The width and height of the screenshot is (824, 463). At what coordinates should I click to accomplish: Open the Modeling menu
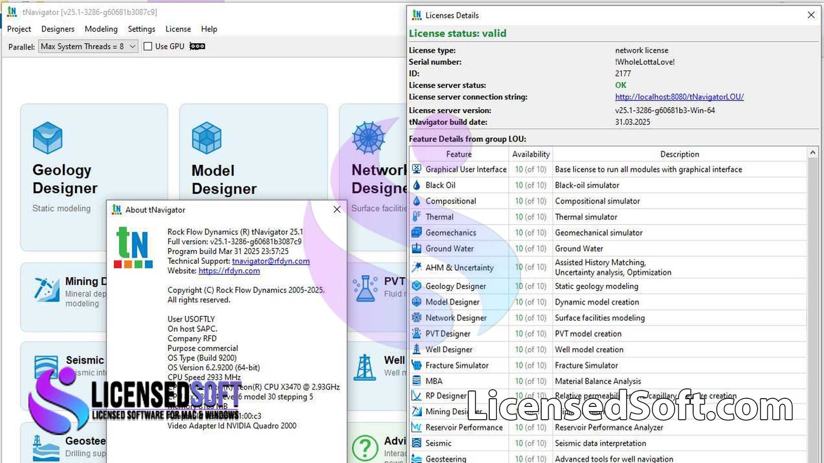click(101, 29)
